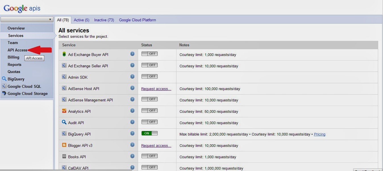Click the AdSense Host API service icon
The image size is (383, 171).
tap(64, 88)
